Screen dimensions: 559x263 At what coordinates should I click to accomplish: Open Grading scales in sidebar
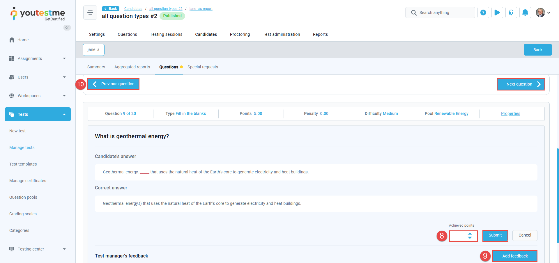point(23,214)
